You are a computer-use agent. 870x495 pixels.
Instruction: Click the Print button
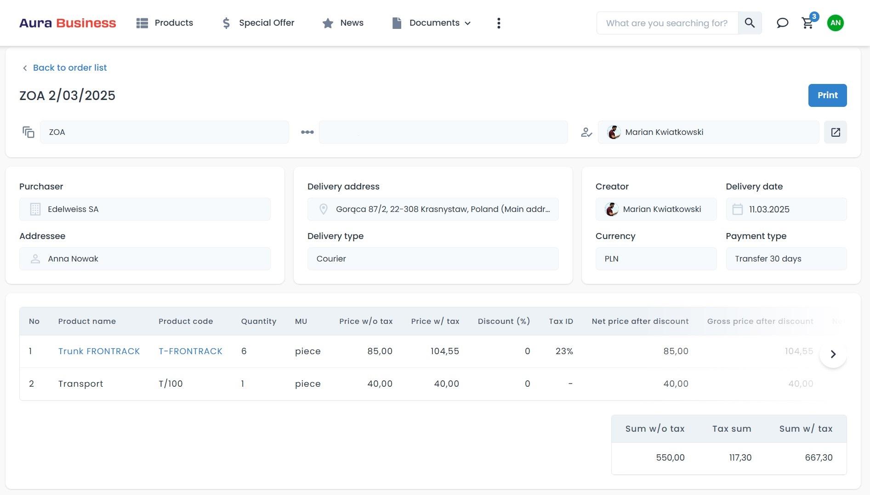click(x=827, y=95)
